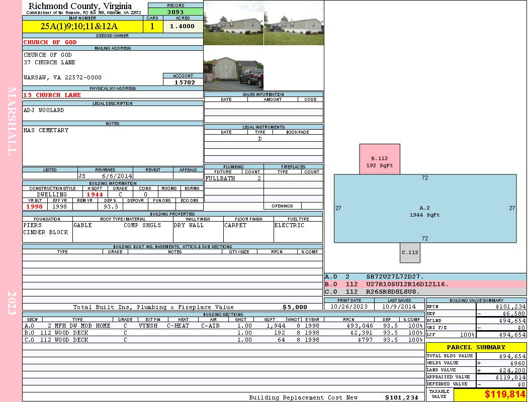Select the HAS CEMETARY note

46,130
